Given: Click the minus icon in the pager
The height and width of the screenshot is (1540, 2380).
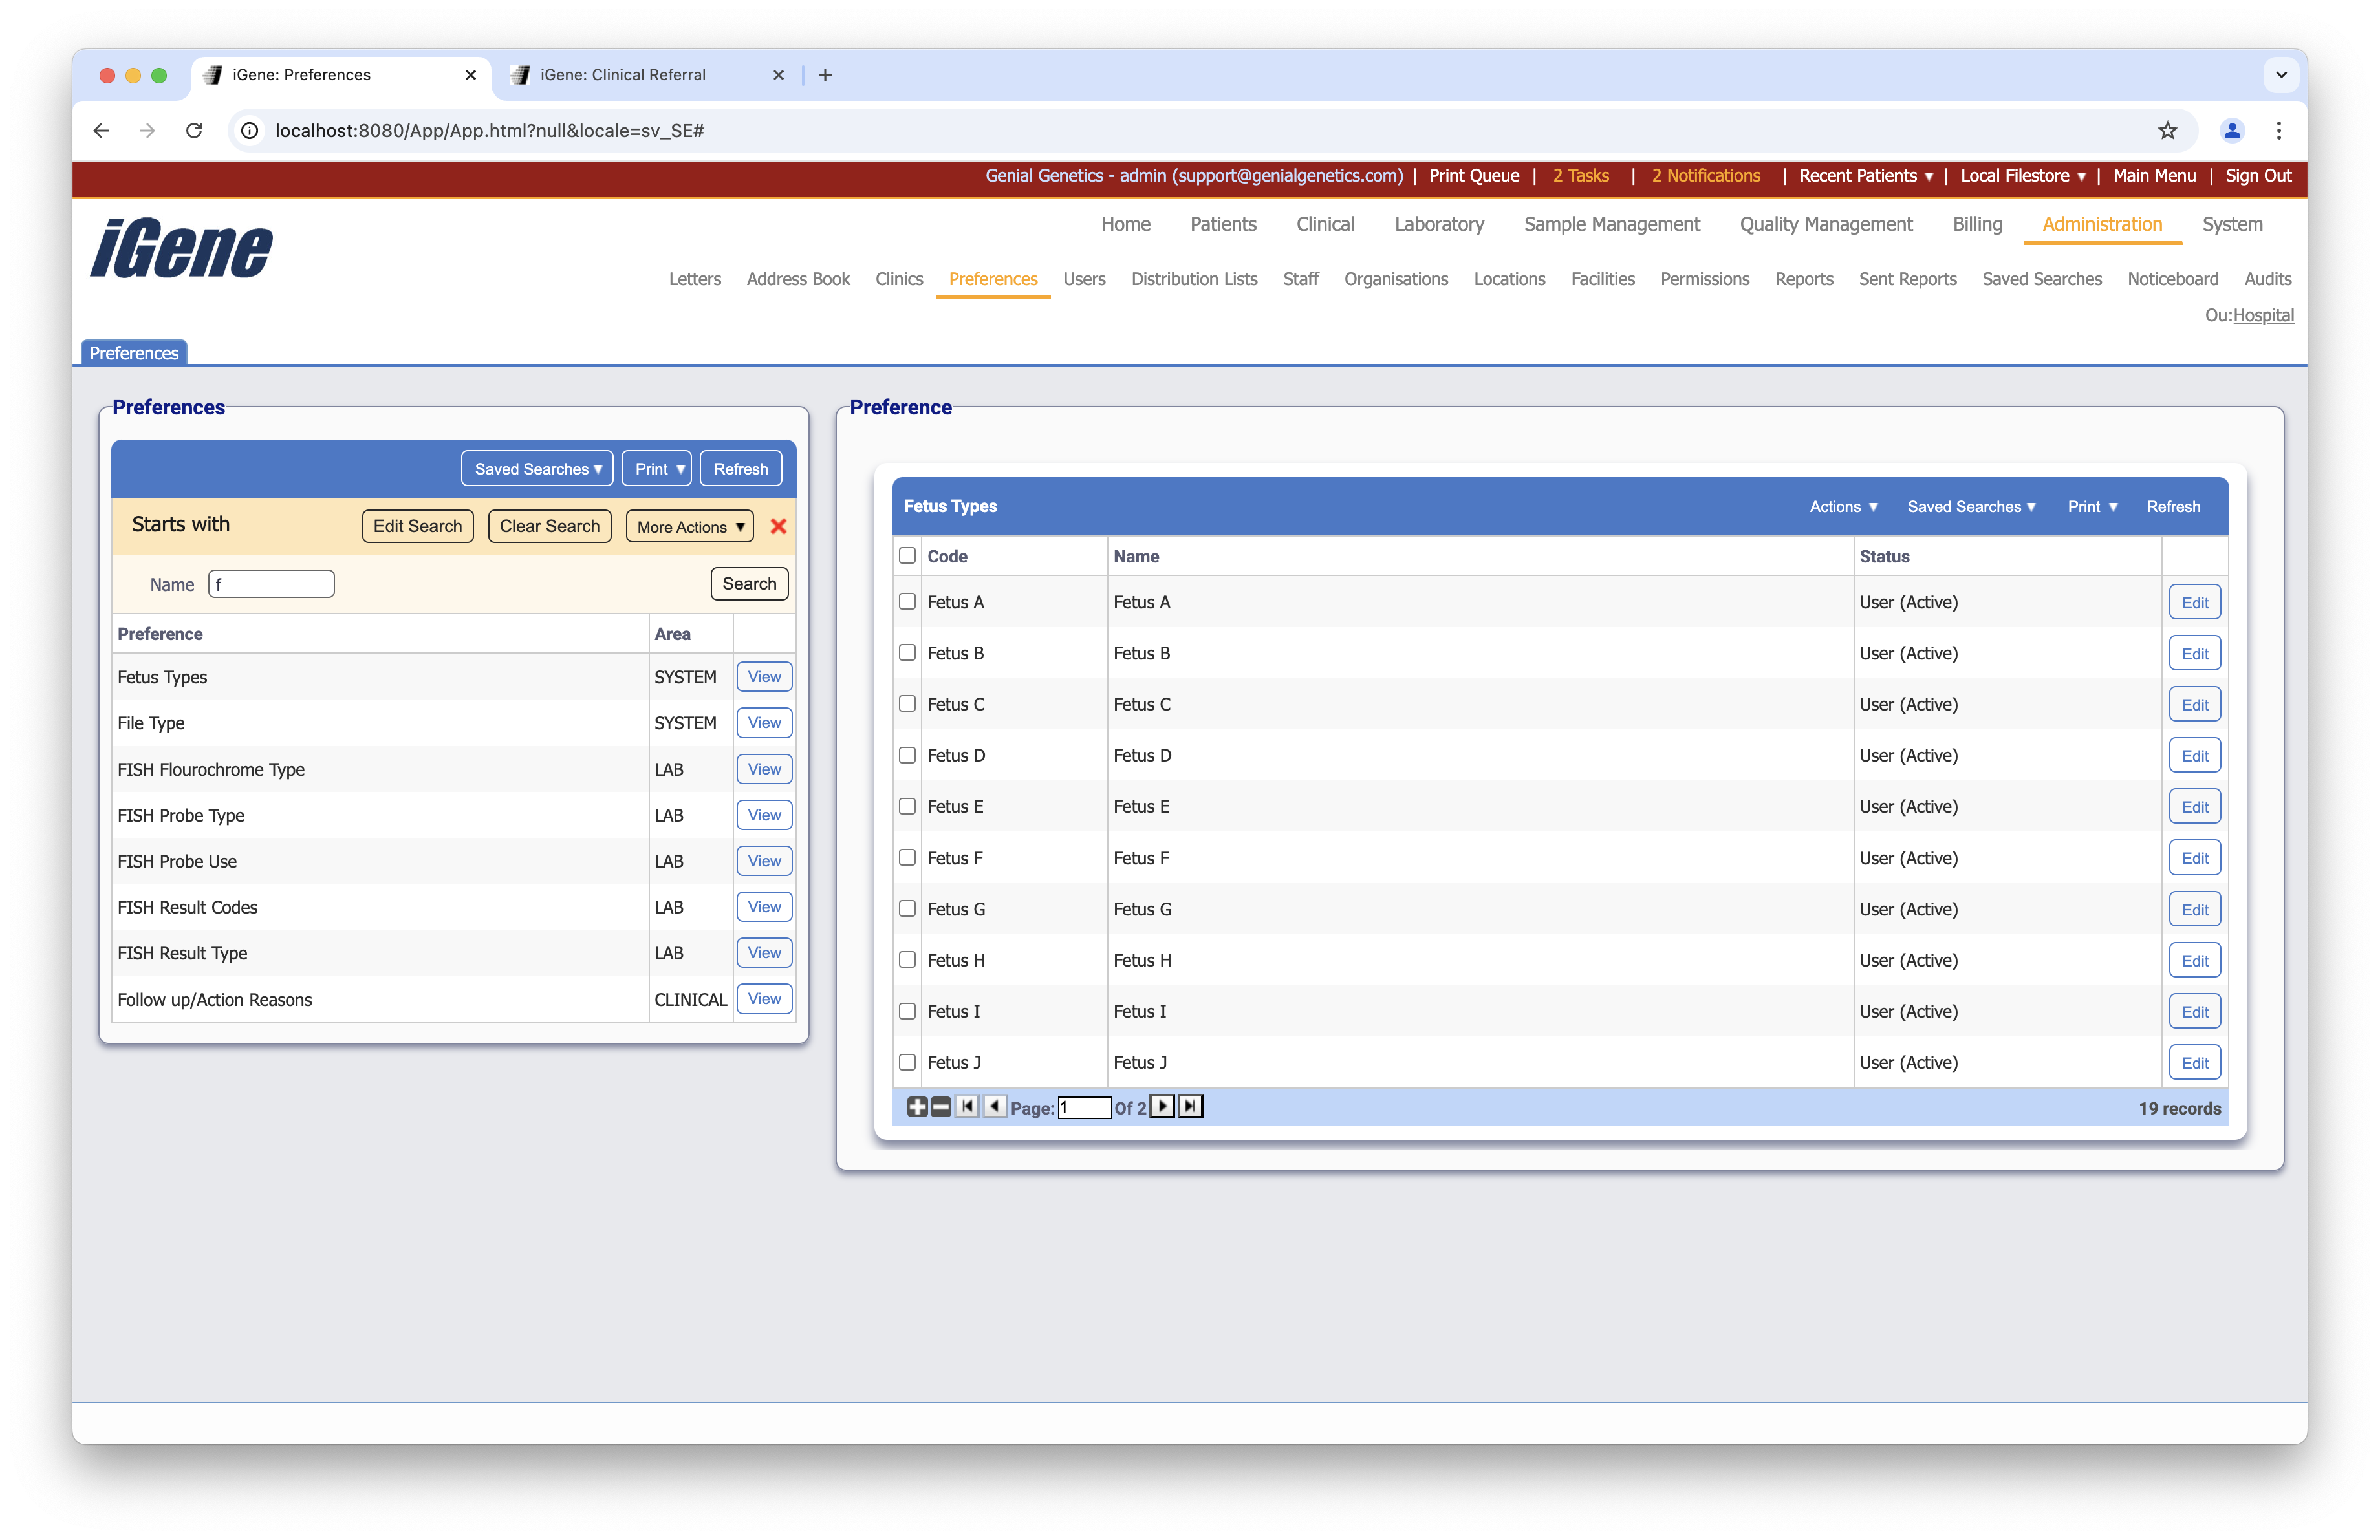Looking at the screenshot, I should (x=940, y=1106).
